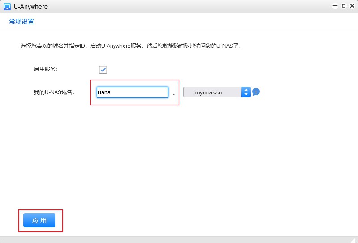Open the myunas.cn domain dropdown
This screenshot has width=358, height=243.
212,92
